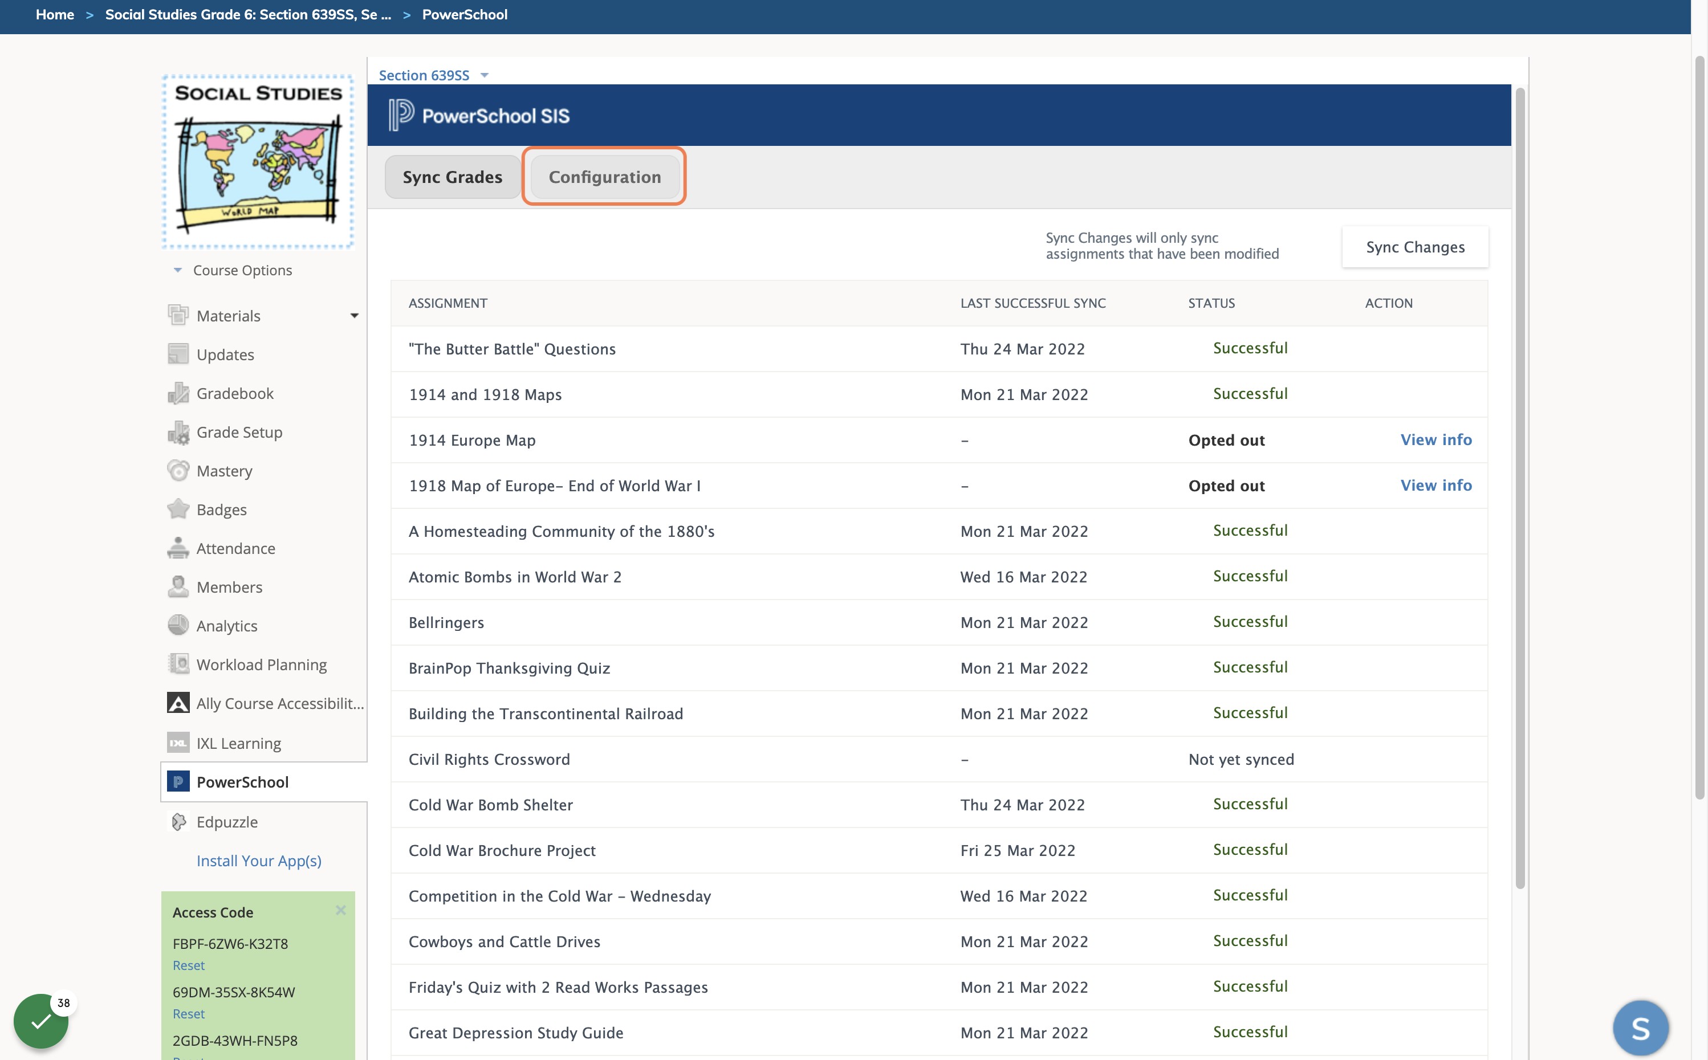Open Social Studies Grade 6 breadcrumb link
Image resolution: width=1708 pixels, height=1060 pixels.
point(248,14)
